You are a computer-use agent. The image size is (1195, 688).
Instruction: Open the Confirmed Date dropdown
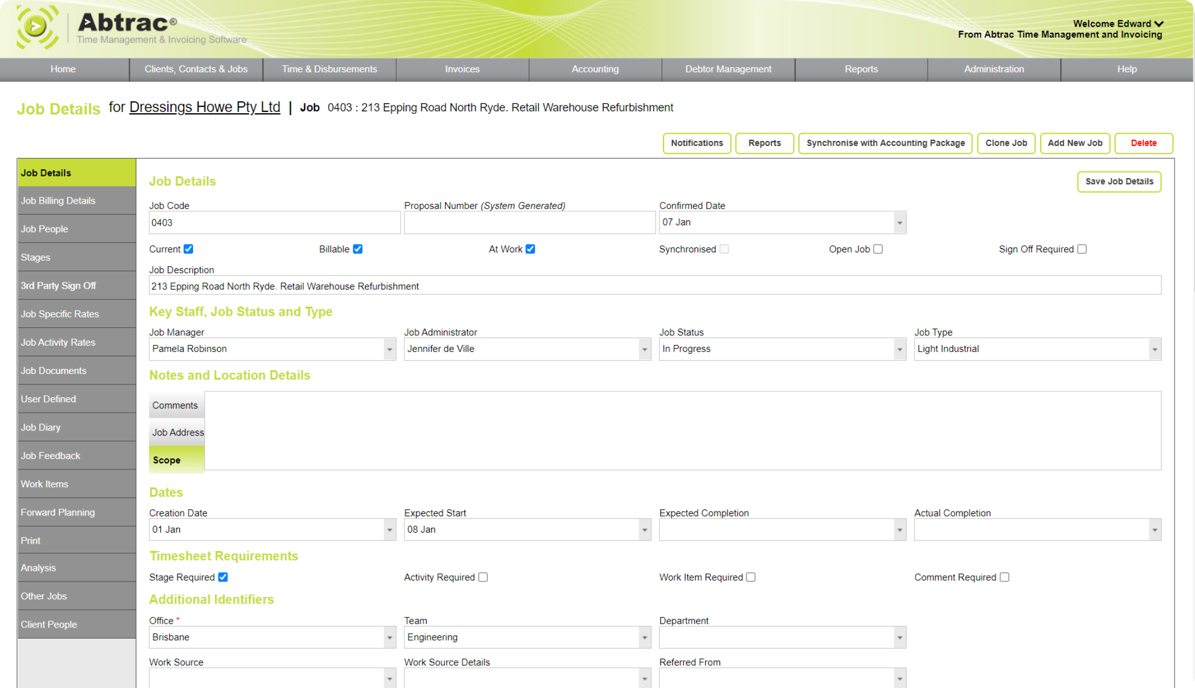(899, 222)
